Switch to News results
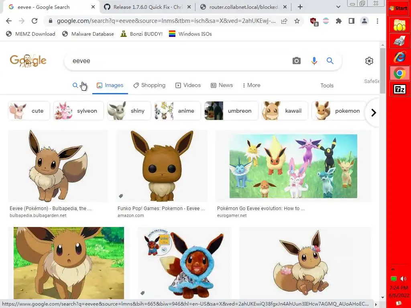This screenshot has height=308, width=411. 222,85
